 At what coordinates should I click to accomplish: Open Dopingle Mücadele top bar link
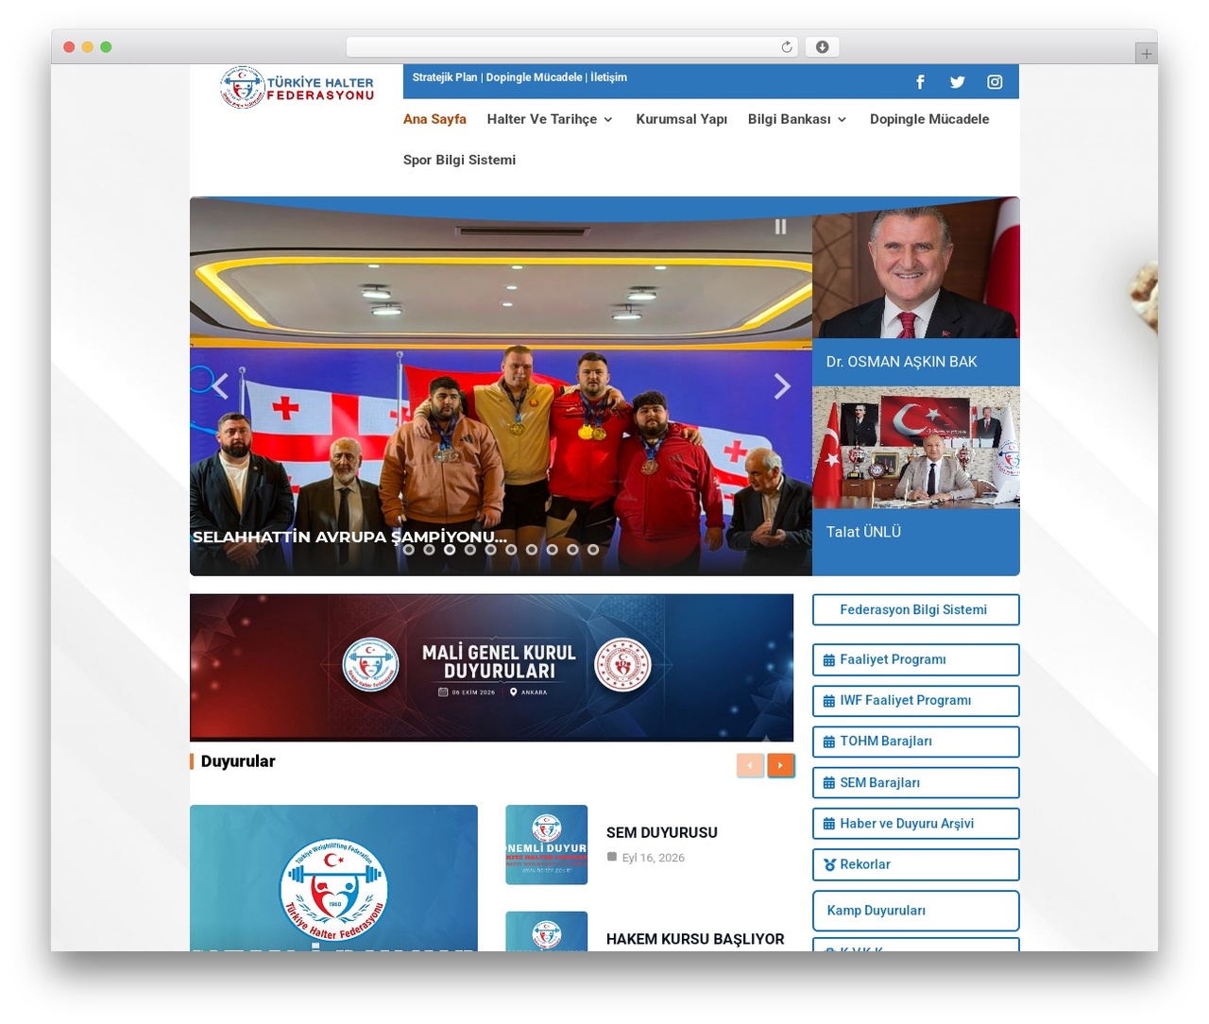(x=534, y=77)
